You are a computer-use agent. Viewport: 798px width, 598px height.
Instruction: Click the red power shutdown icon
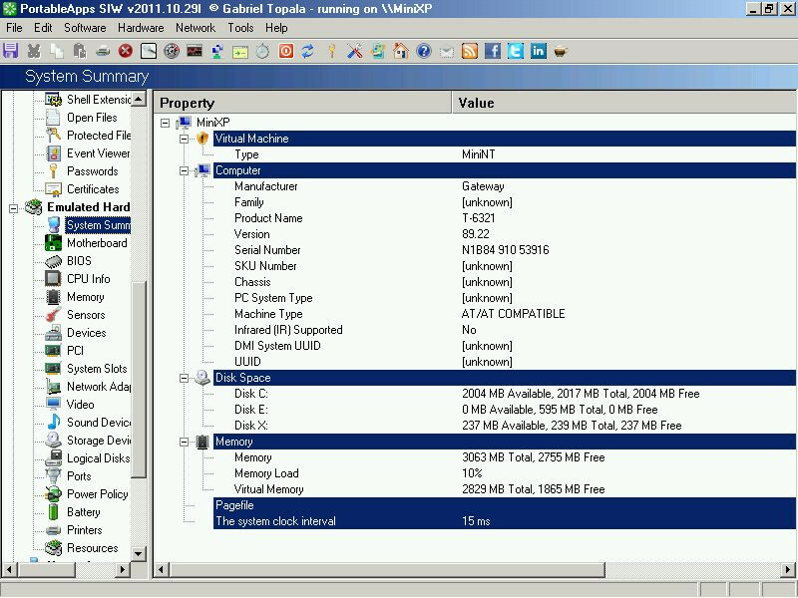[286, 51]
